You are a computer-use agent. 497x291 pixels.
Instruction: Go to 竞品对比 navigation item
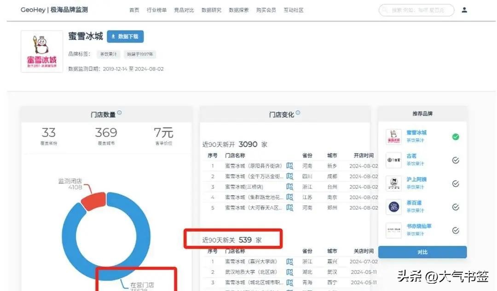pos(184,10)
